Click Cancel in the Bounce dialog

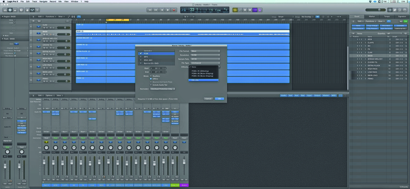pos(208,99)
